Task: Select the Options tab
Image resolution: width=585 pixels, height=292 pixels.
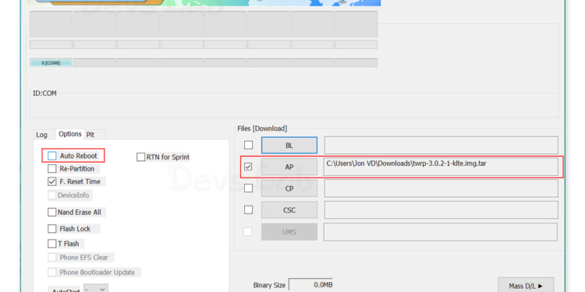Action: (70, 134)
